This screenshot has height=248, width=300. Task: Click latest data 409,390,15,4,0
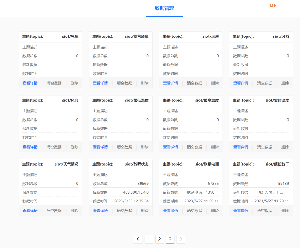point(136,192)
